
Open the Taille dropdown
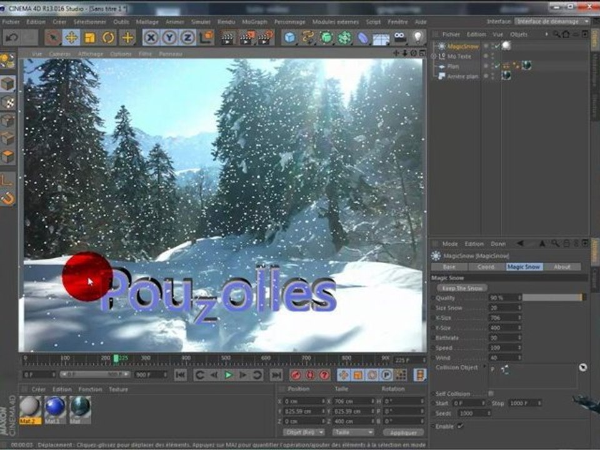pyautogui.click(x=352, y=432)
